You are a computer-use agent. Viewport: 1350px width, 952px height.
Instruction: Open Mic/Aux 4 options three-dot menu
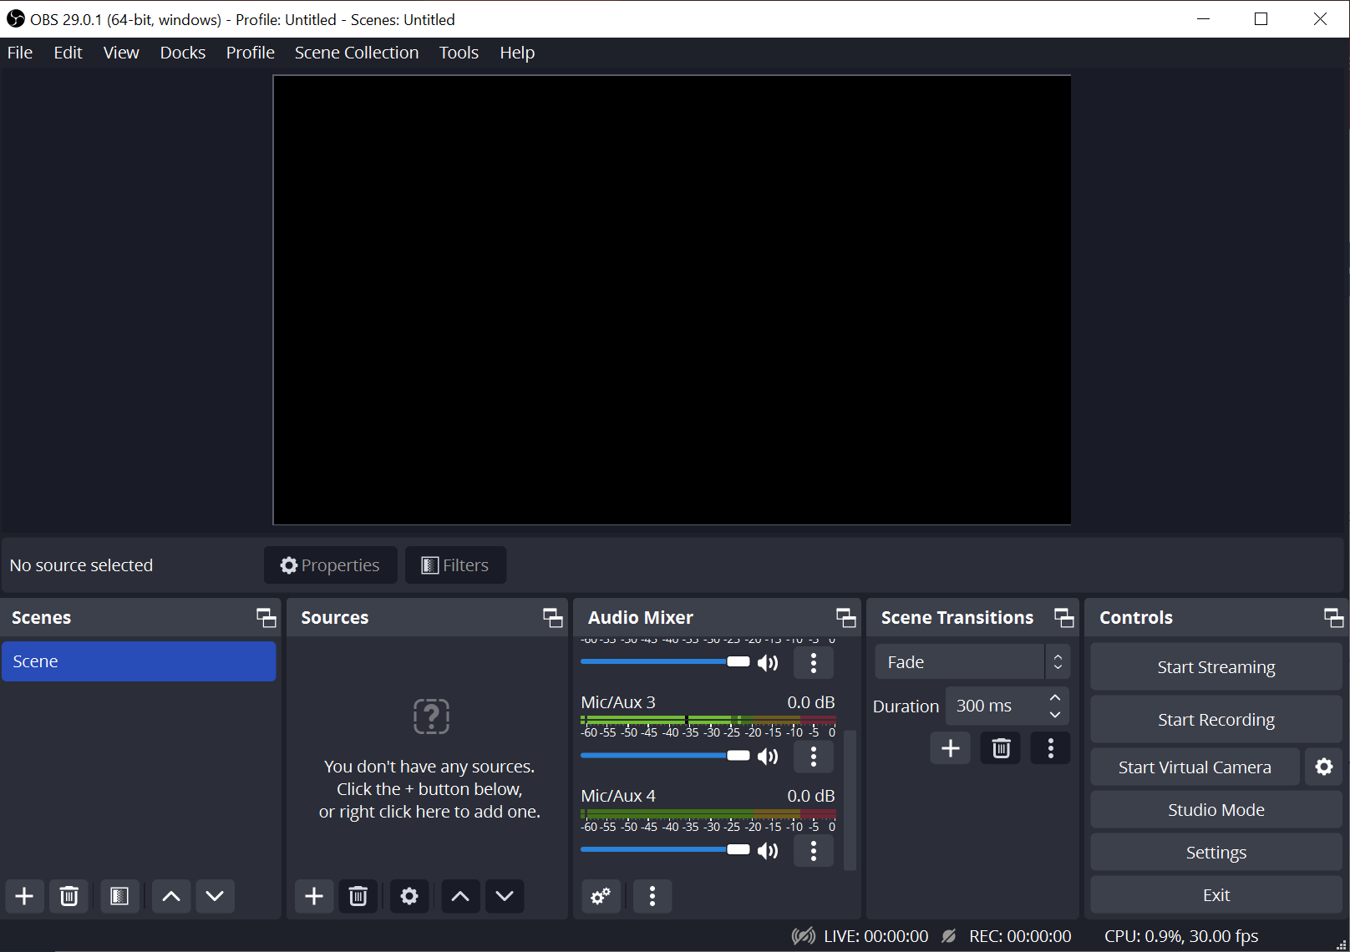[814, 850]
